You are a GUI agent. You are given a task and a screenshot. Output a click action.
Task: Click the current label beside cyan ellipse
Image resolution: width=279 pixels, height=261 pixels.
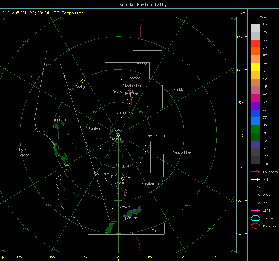point(269,218)
